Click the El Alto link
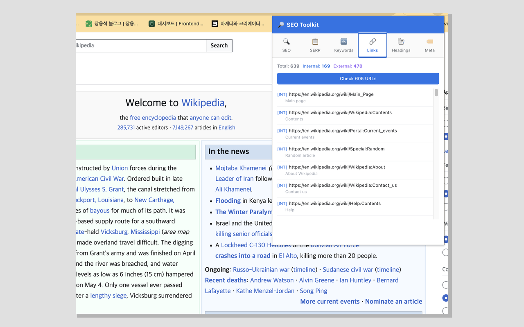 [x=288, y=255]
